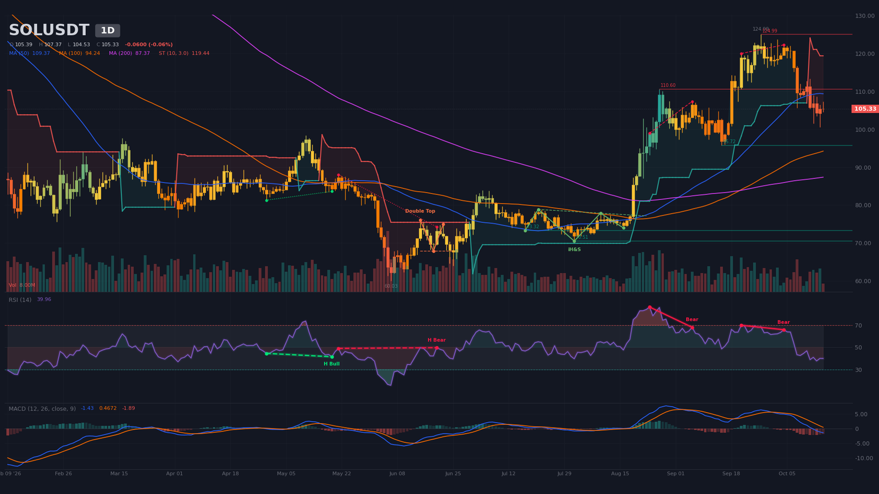
Task: Click the -10.00 MACD axis label
Action: [864, 458]
